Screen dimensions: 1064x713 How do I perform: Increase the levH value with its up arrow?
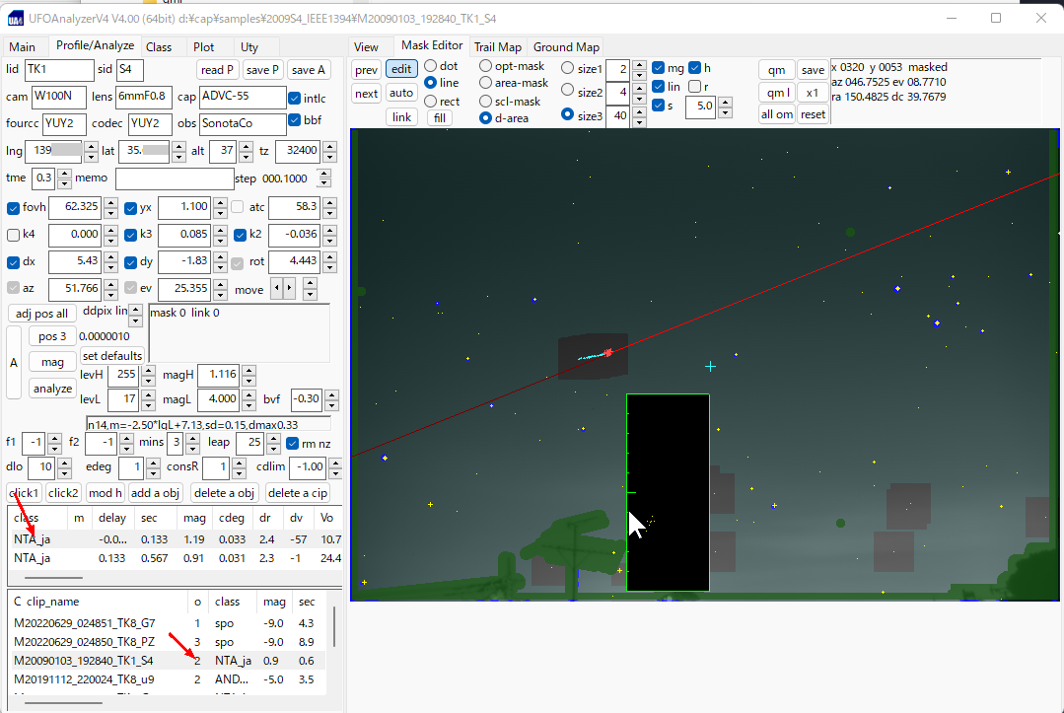click(x=149, y=370)
